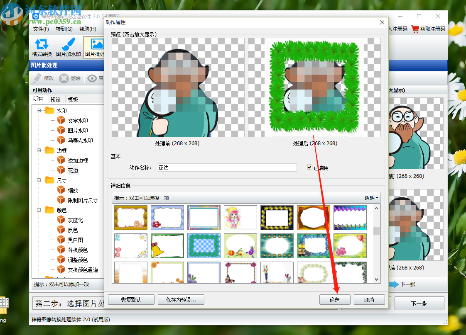Collapse the 边框 folder node
466x335 pixels.
pyautogui.click(x=39, y=151)
